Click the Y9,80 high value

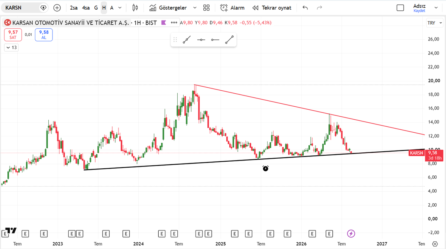[201, 23]
